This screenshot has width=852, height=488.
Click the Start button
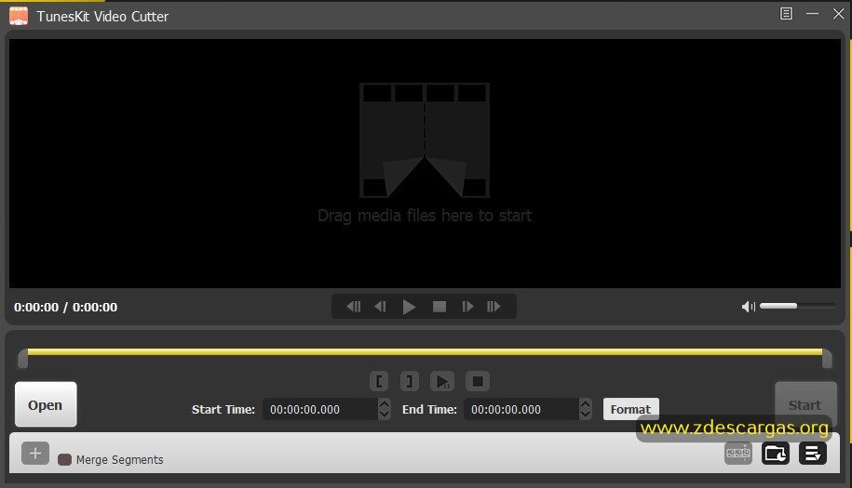pyautogui.click(x=805, y=404)
